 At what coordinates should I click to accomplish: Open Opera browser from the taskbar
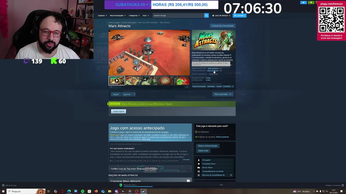click(x=62, y=191)
